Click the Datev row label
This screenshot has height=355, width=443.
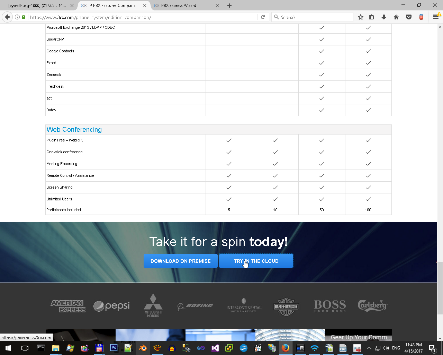pyautogui.click(x=51, y=110)
